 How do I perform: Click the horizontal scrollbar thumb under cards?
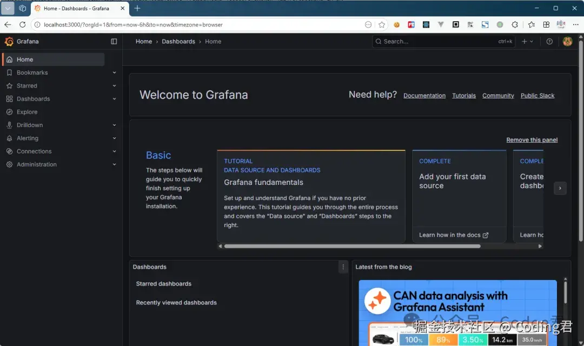tap(352, 246)
